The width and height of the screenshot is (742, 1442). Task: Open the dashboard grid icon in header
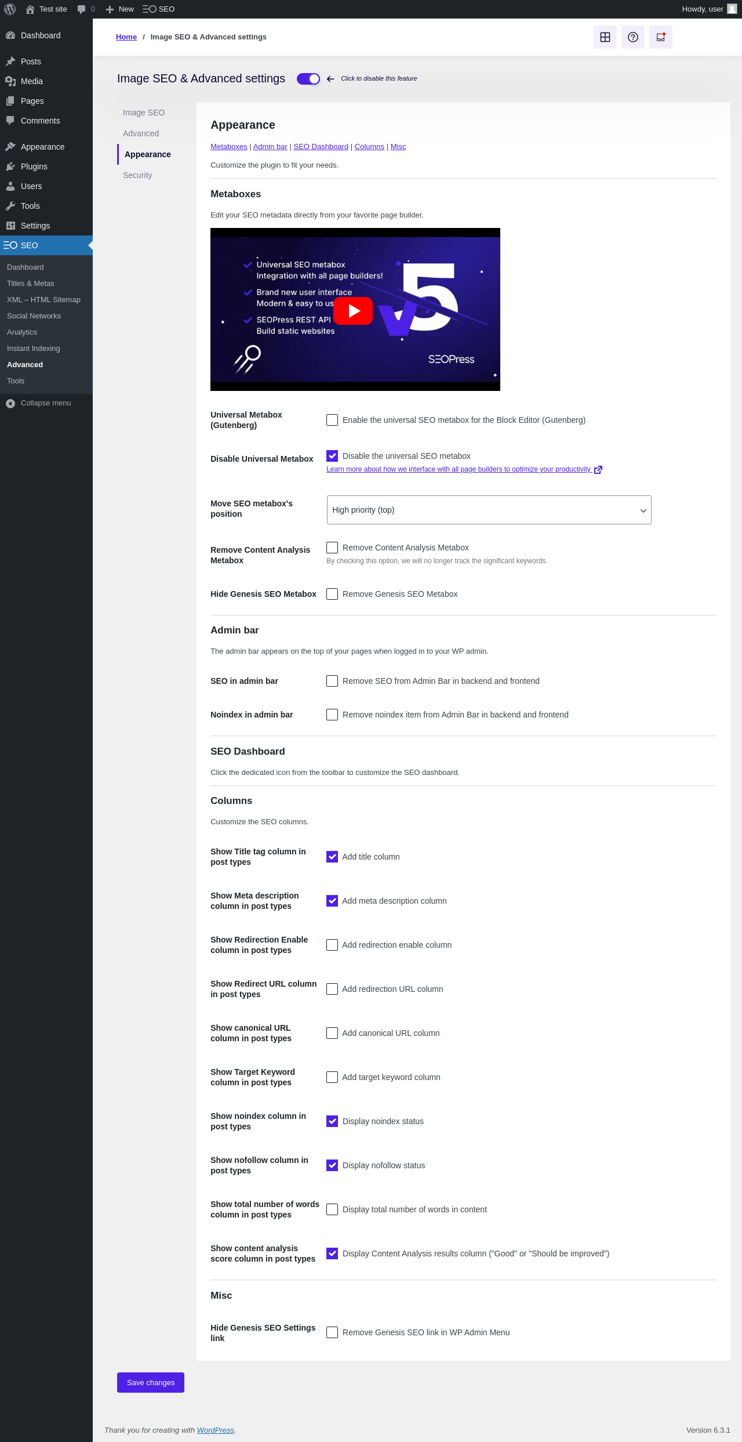tap(605, 37)
